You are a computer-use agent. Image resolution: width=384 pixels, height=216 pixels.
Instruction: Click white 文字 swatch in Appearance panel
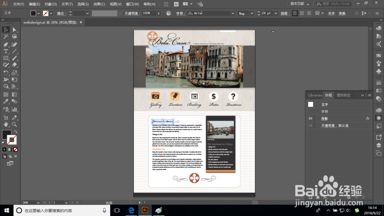pyautogui.click(x=311, y=105)
